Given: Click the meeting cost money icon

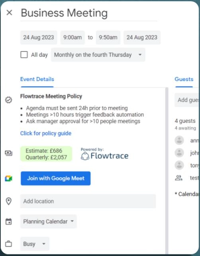Looking at the screenshot, I should click(8, 153).
